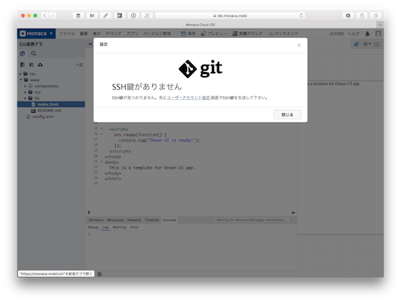401x302 pixels.
Task: Click the プレビュー toolbar button
Action: 214,33
